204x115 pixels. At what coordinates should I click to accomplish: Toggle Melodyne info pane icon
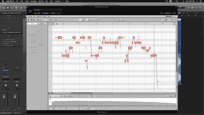coord(29,20)
